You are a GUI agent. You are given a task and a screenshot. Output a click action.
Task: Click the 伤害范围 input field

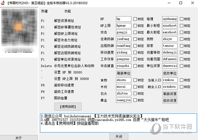170,59
